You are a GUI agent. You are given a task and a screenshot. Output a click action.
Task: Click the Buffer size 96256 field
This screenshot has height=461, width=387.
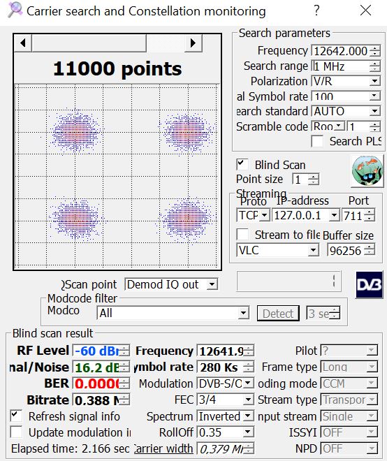click(x=346, y=251)
